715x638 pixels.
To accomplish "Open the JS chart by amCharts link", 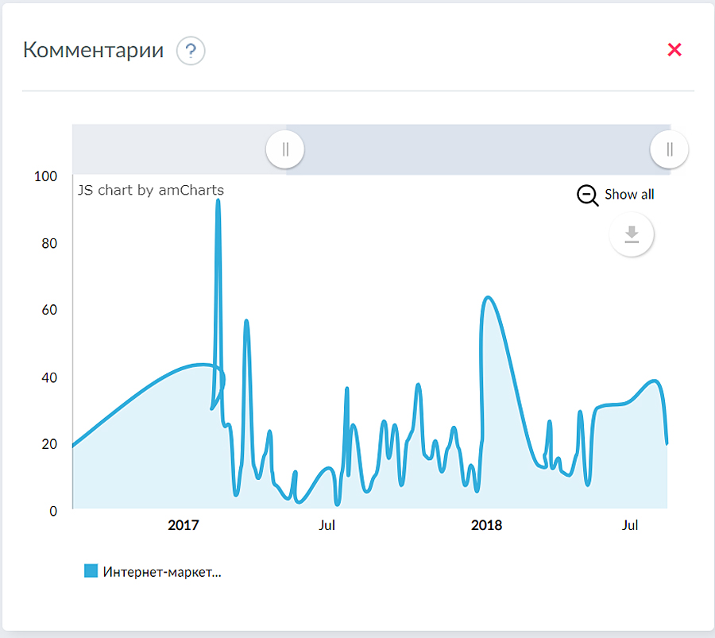I will 150,191.
